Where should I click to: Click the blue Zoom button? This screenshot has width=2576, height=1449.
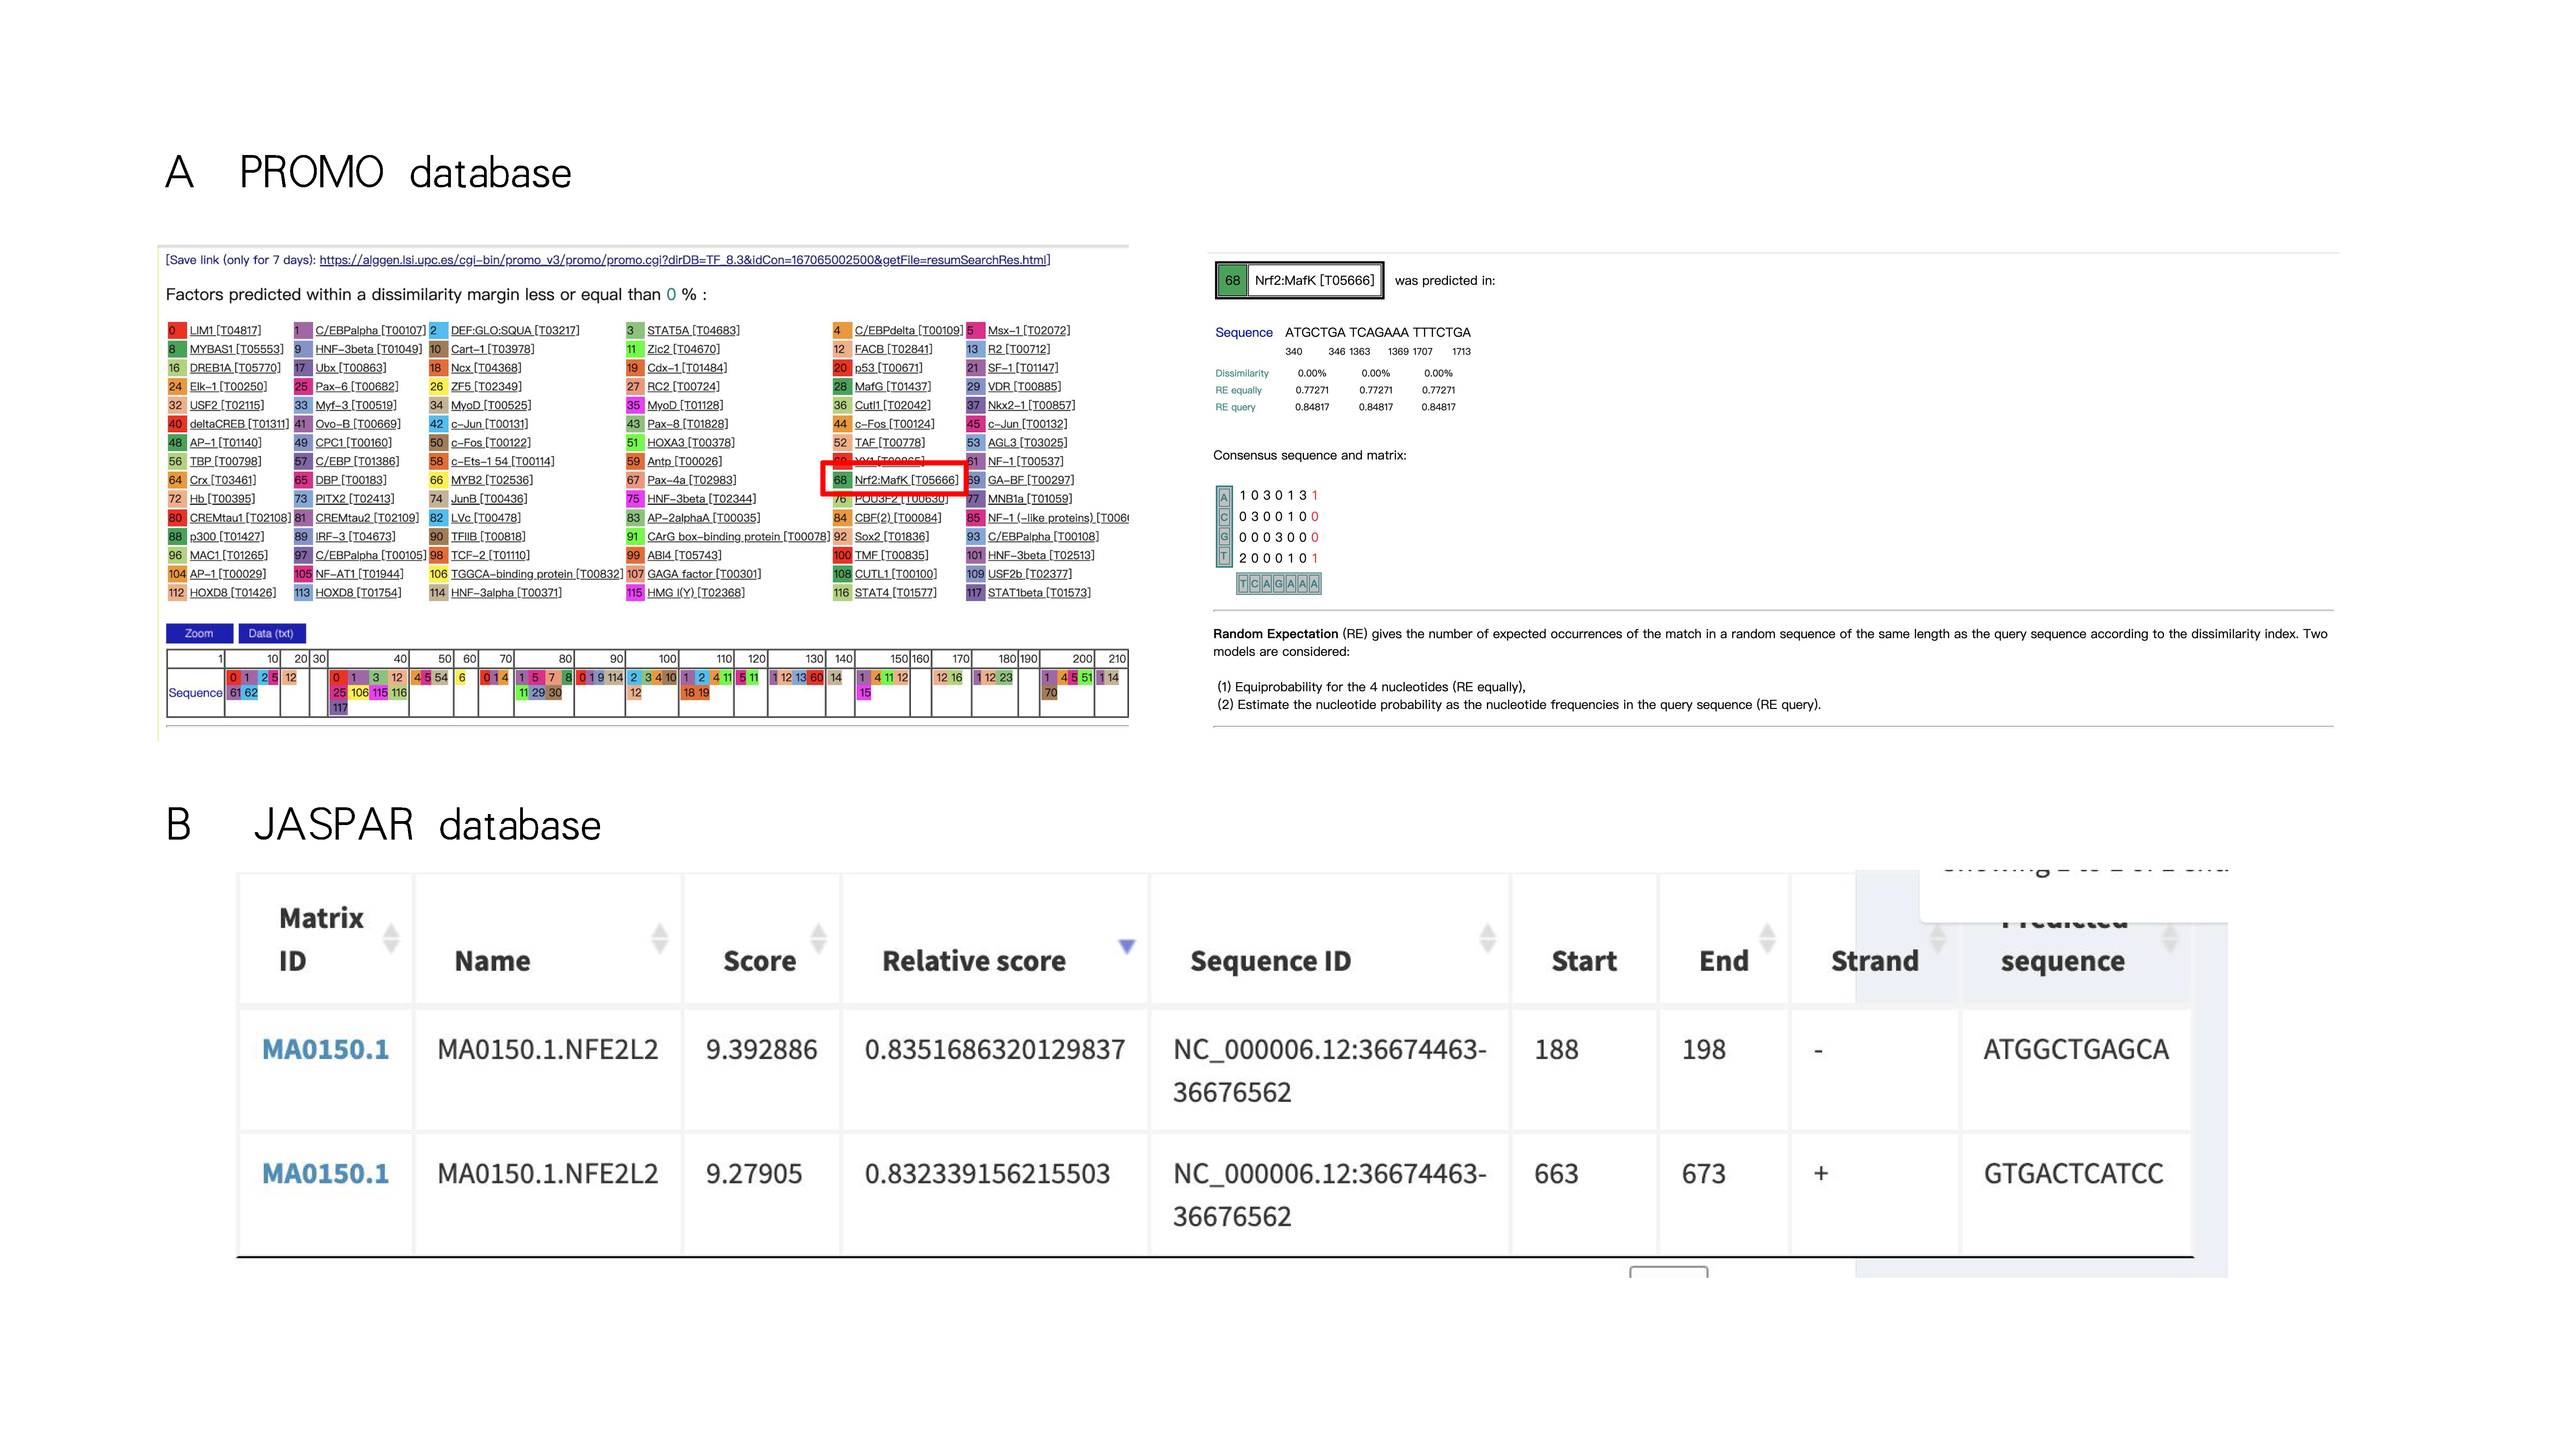coord(199,633)
